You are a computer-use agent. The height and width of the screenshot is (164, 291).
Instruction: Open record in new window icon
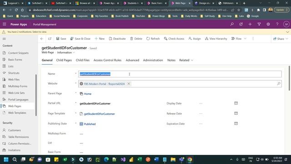pos(50,39)
